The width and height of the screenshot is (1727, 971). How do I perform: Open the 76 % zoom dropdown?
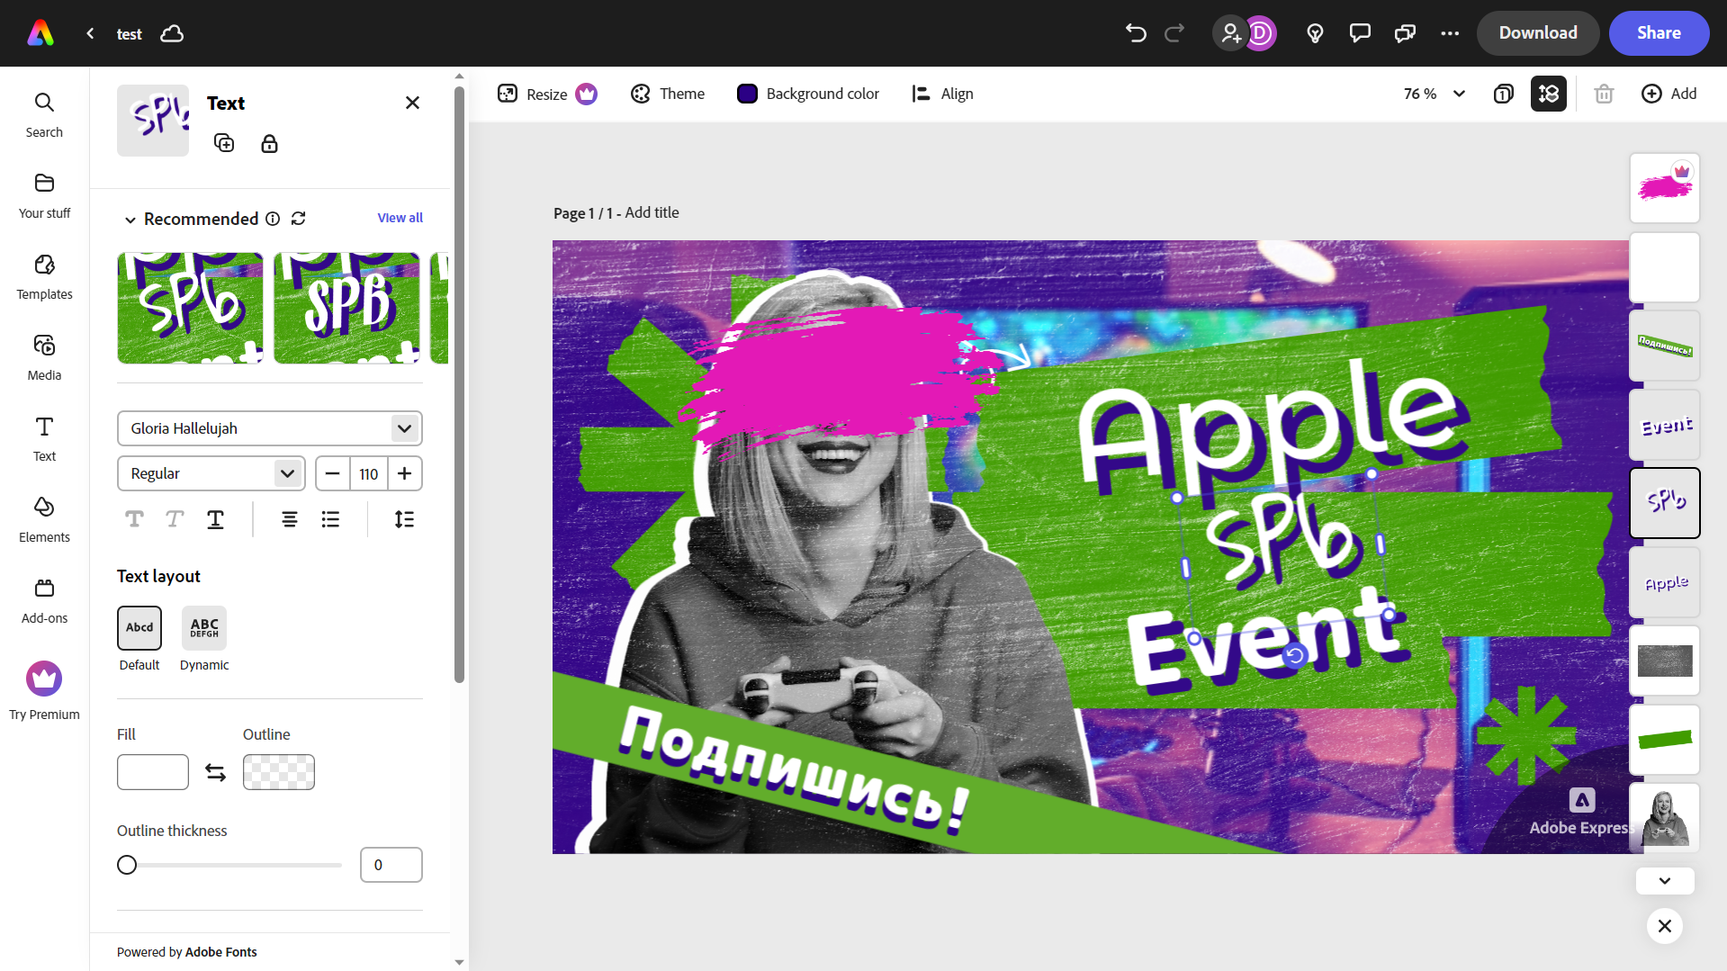point(1435,94)
